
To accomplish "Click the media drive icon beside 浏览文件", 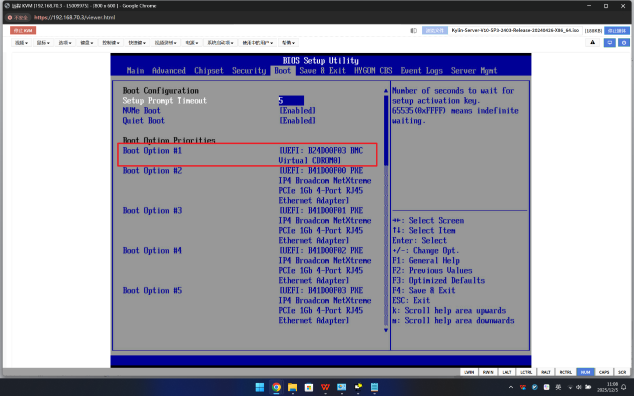I will 413,30.
